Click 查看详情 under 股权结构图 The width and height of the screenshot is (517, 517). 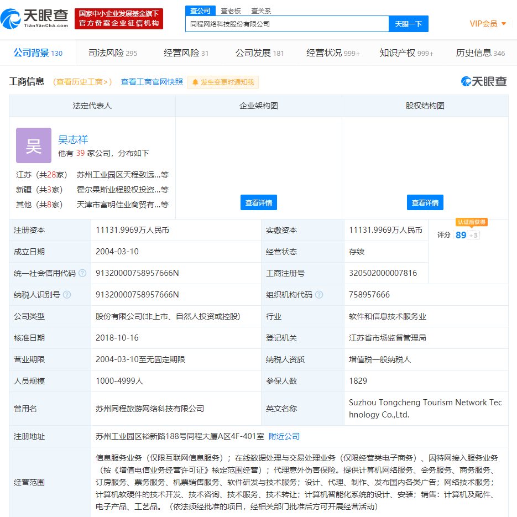click(x=425, y=202)
